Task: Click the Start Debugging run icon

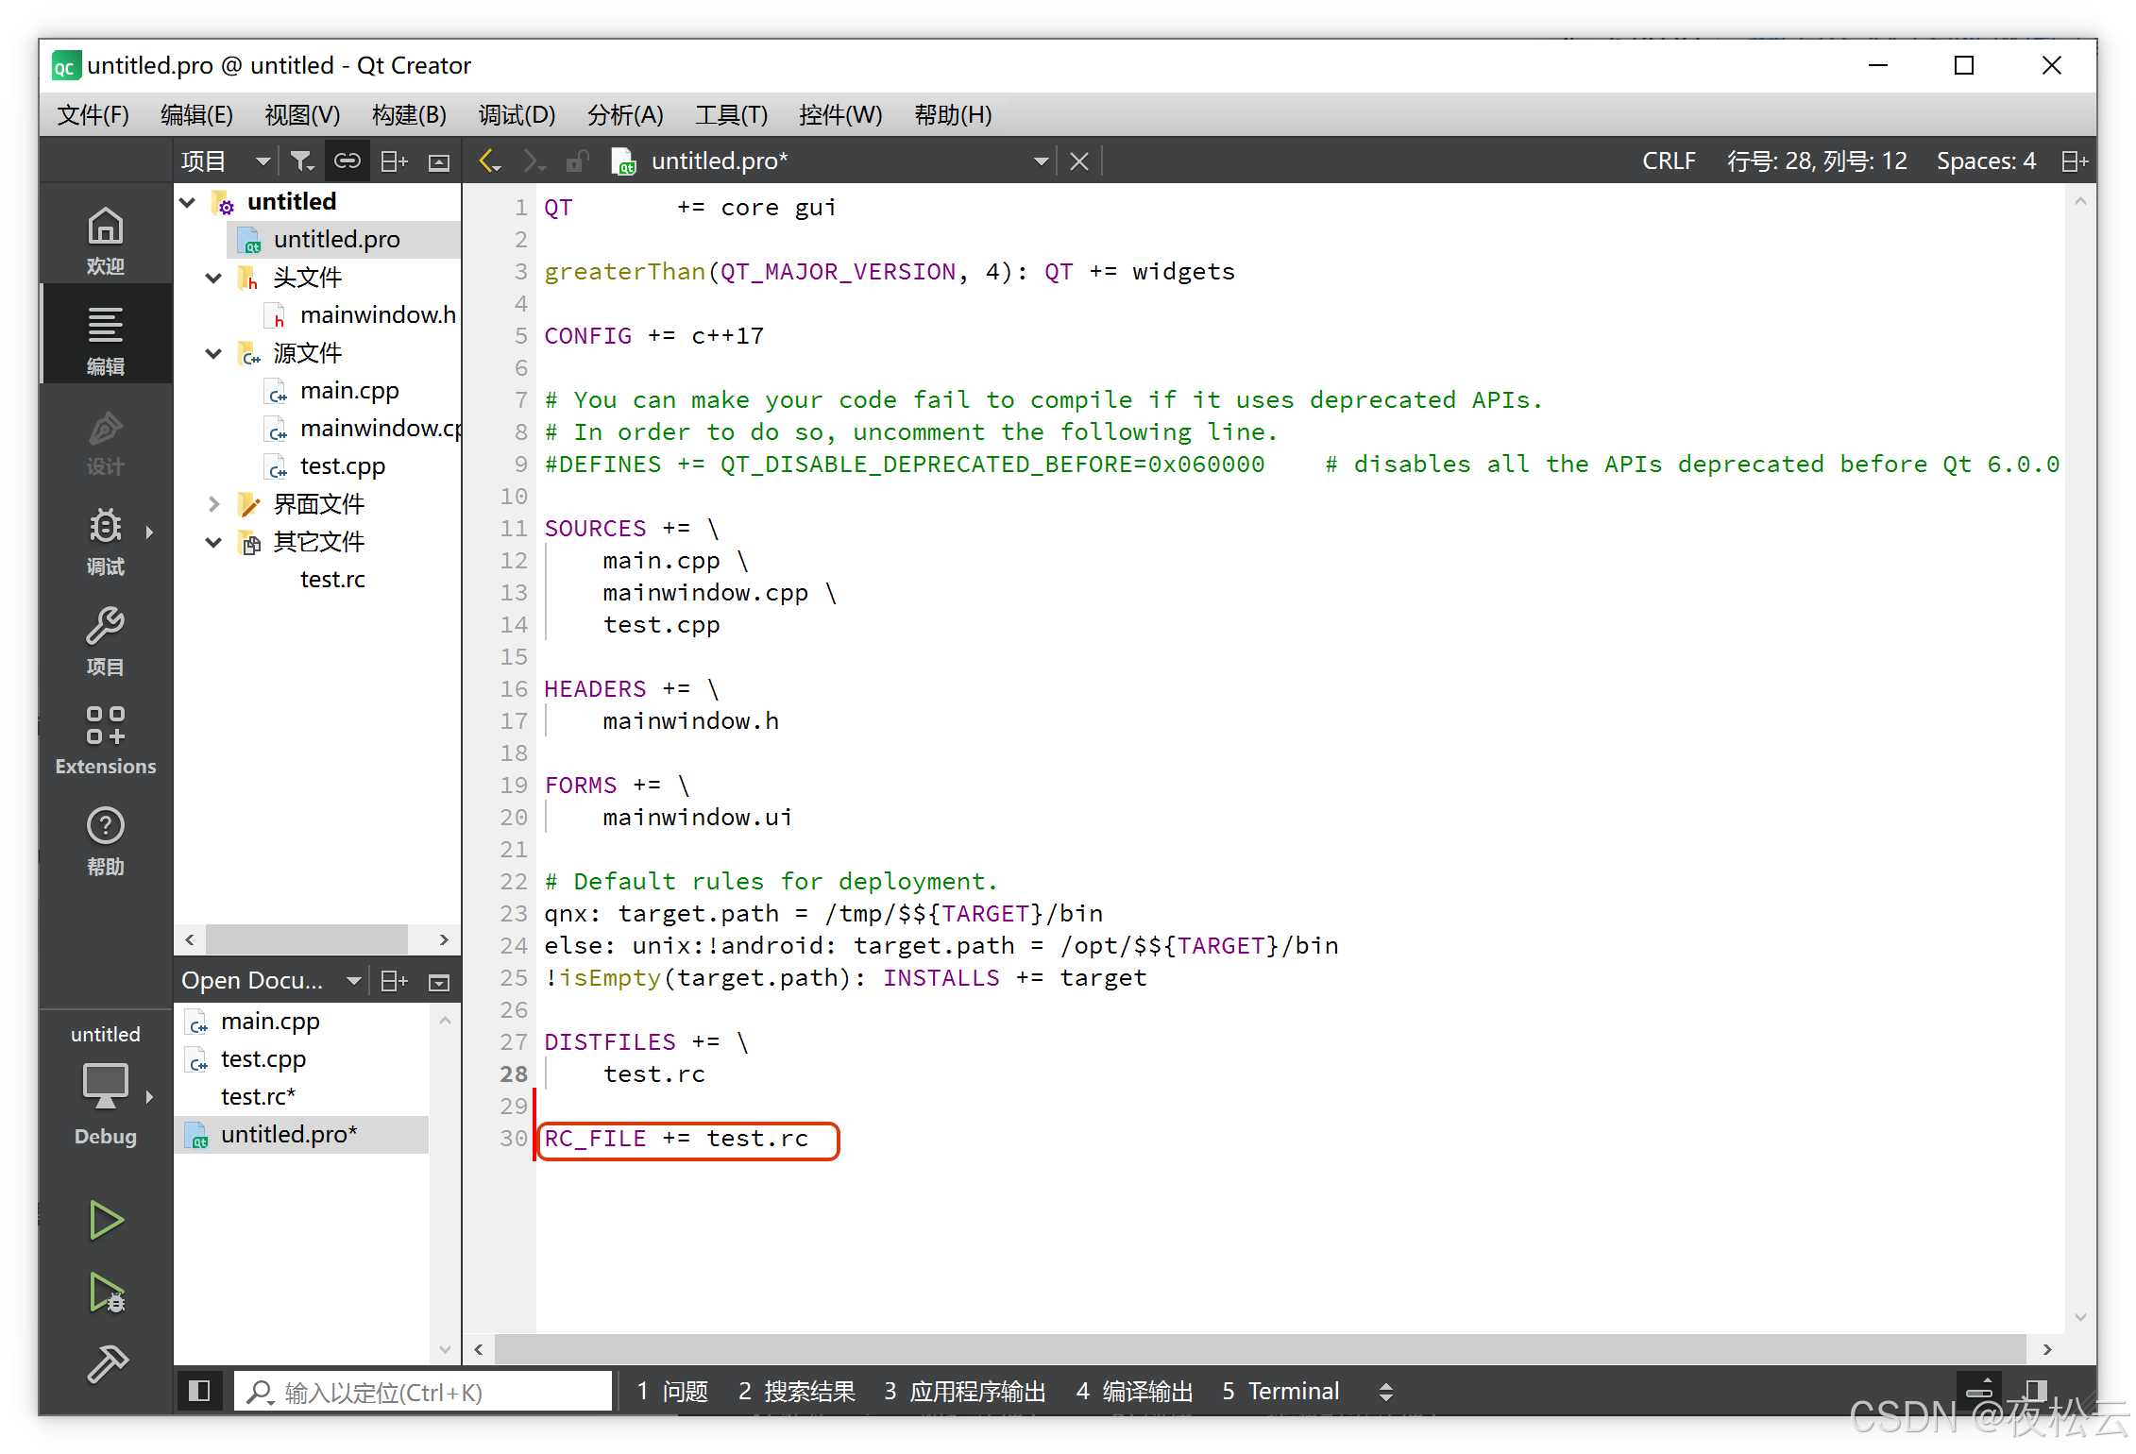Action: coord(106,1293)
